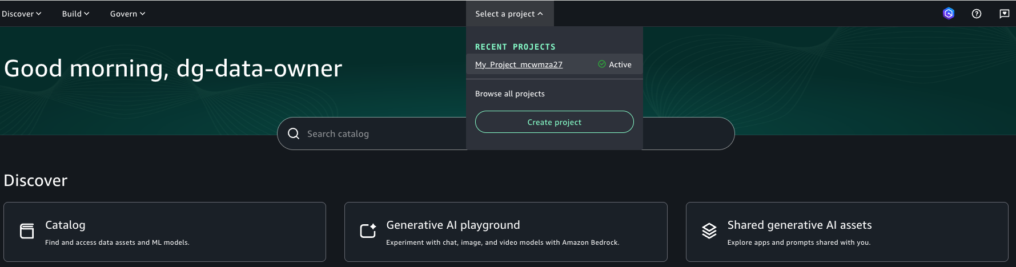Click the feedback chat bubble icon
Viewport: 1016px width, 267px height.
point(1004,14)
